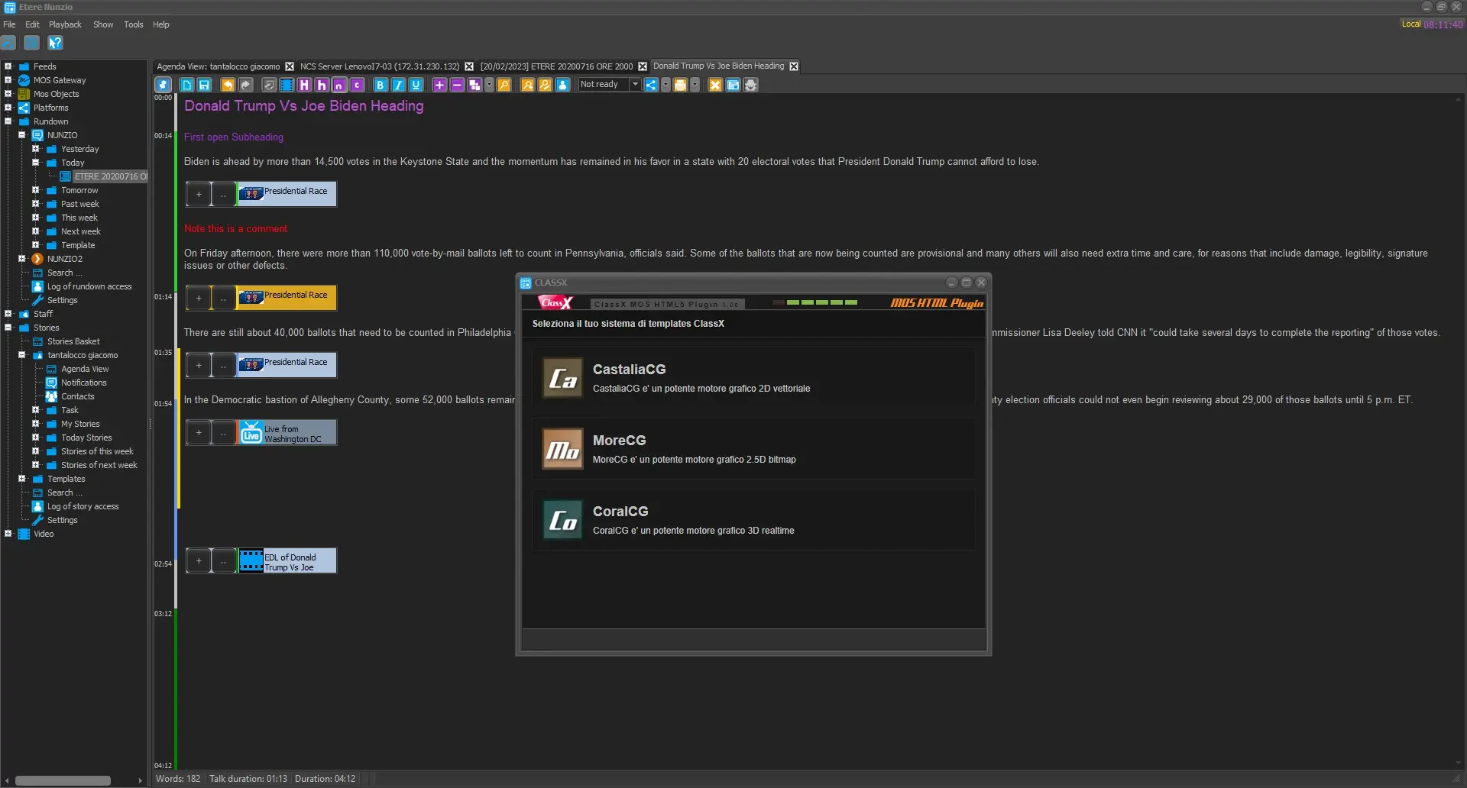Viewport: 1467px width, 788px height.
Task: Apply Italic formatting from the toolbar
Action: pos(397,85)
